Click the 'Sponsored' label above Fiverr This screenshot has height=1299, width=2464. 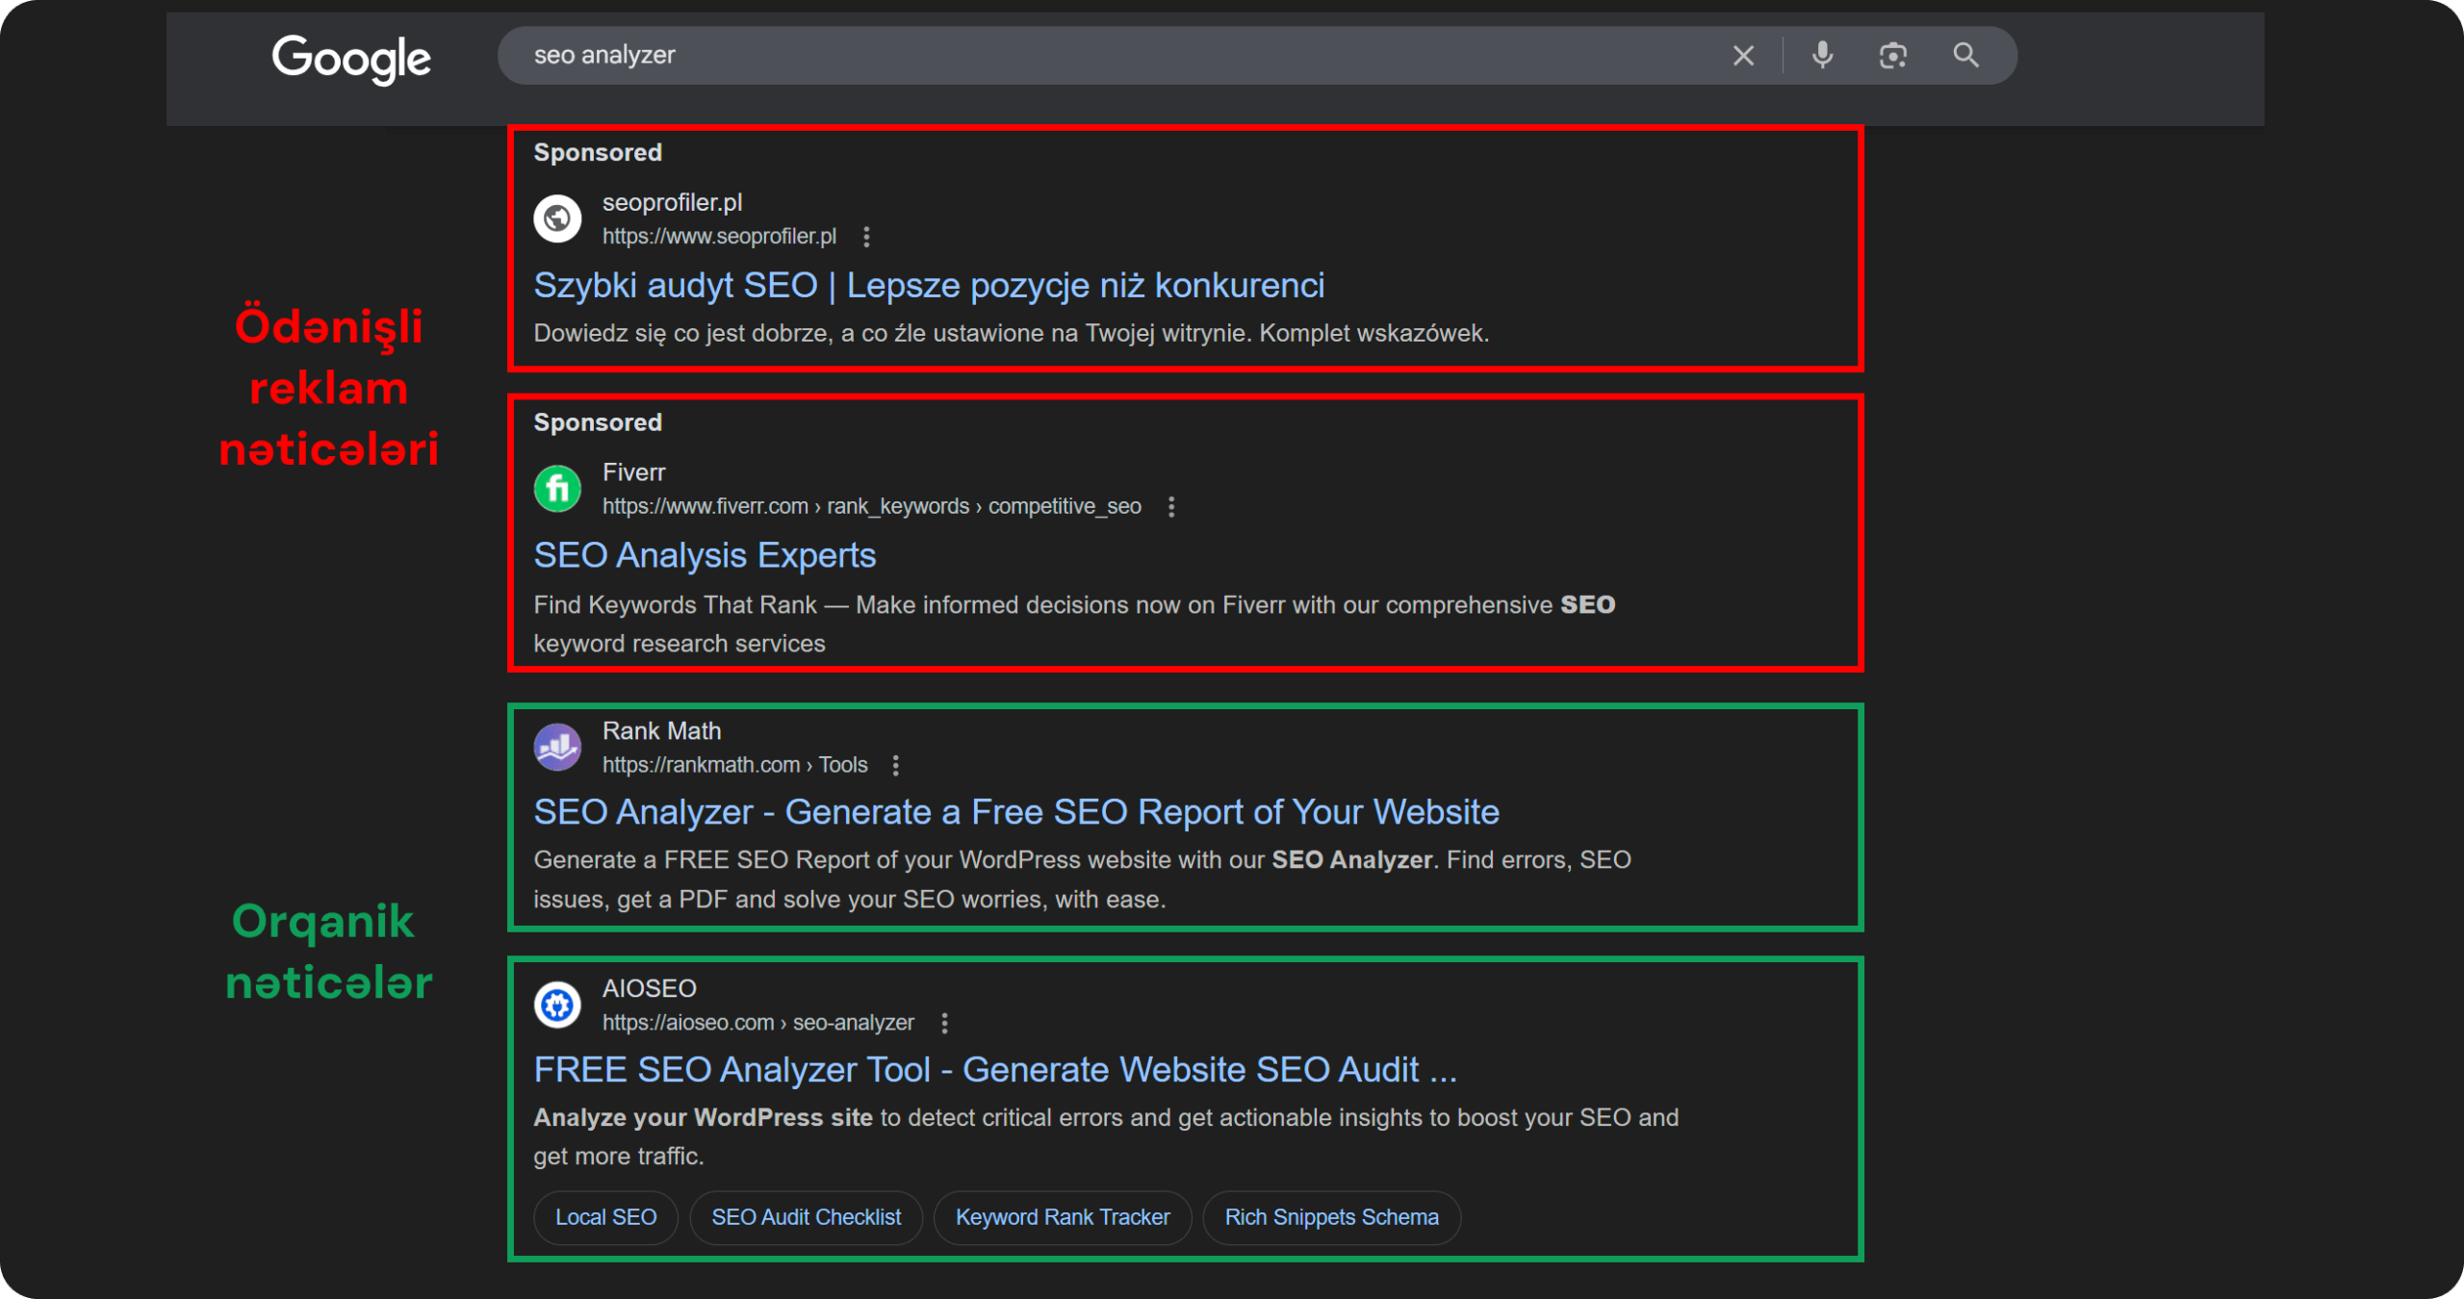pyautogui.click(x=598, y=423)
